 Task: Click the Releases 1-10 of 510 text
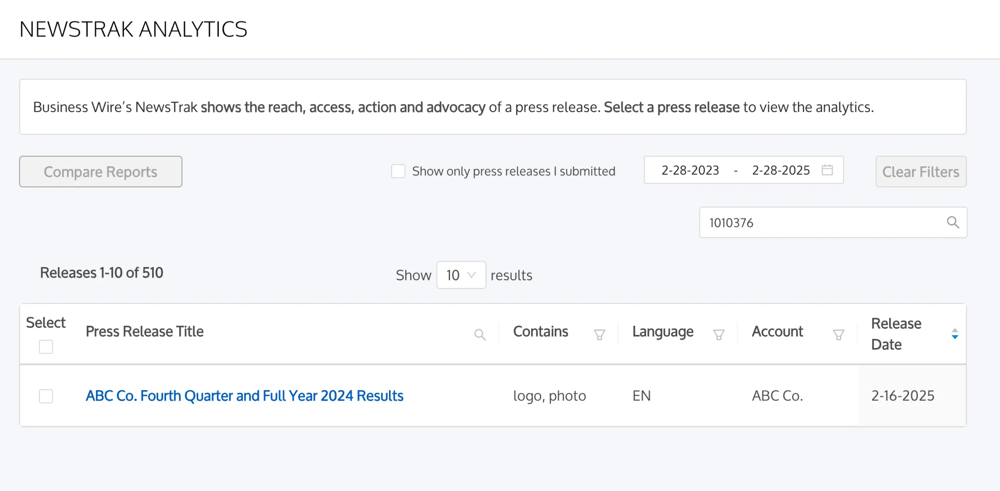tap(102, 273)
